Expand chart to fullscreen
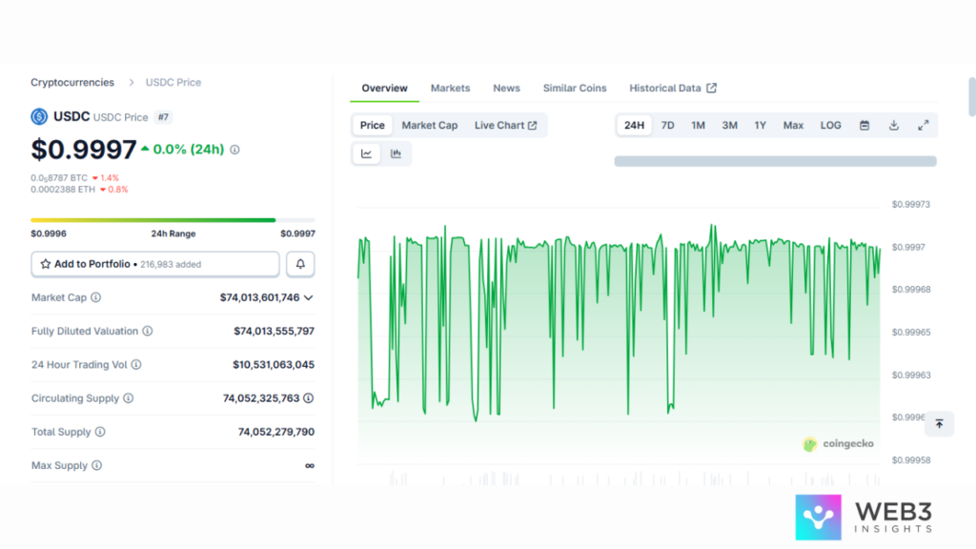This screenshot has height=549, width=976. pyautogui.click(x=923, y=125)
